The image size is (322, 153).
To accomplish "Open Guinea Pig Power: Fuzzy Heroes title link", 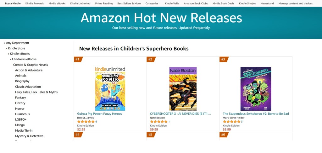I will (99, 114).
